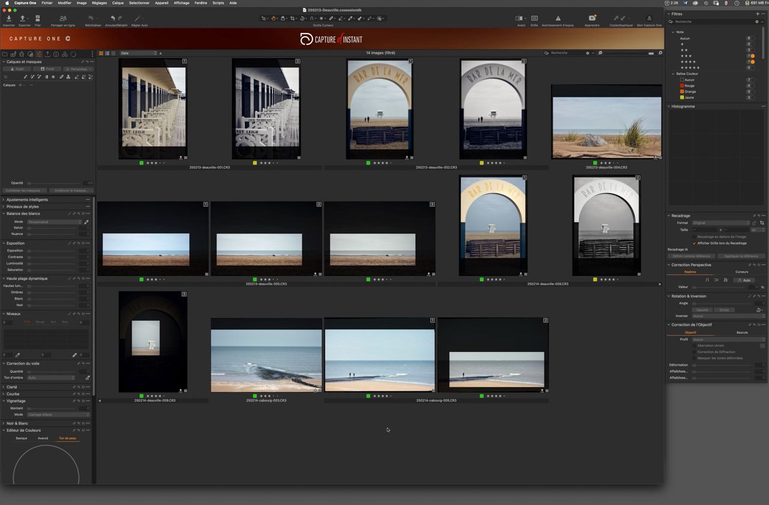Screen dimensions: 769x505
Task: Click the Régler Auto magic wand icon
Action: (x=138, y=19)
